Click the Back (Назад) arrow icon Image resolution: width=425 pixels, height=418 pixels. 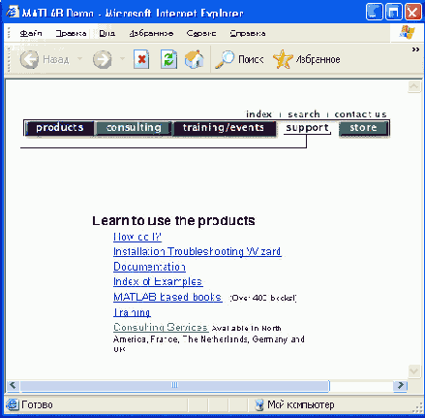(x=29, y=59)
